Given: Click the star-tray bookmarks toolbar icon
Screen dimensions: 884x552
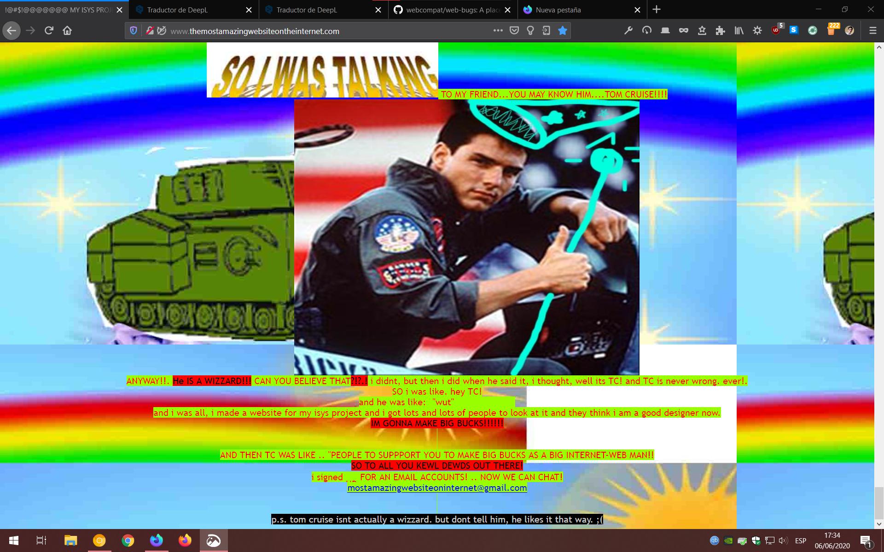Looking at the screenshot, I should (702, 31).
